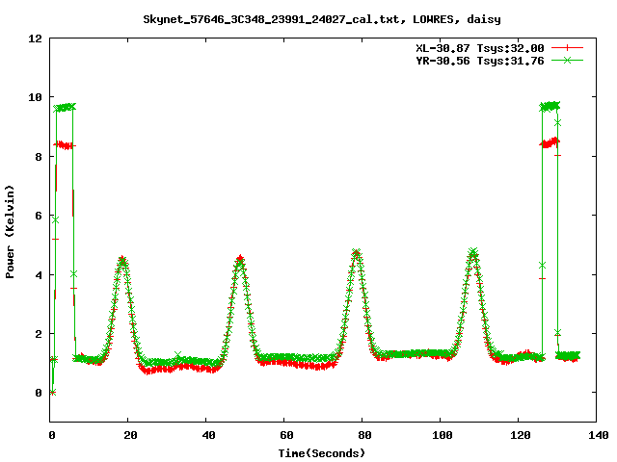
Task: Click the x-axis tick label 60
Action: (x=286, y=435)
